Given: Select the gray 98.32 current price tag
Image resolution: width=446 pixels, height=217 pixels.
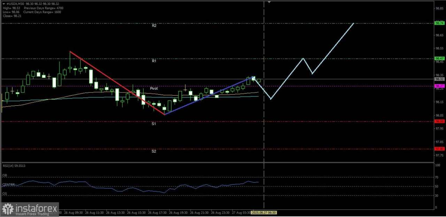Looking at the screenshot, I should click(439, 79).
